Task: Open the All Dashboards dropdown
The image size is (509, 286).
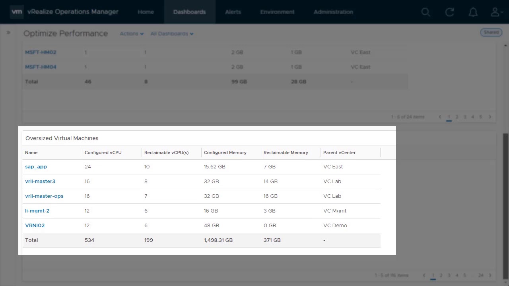Action: click(172, 34)
